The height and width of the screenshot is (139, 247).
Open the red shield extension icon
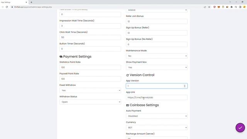pyautogui.click(x=215, y=7)
